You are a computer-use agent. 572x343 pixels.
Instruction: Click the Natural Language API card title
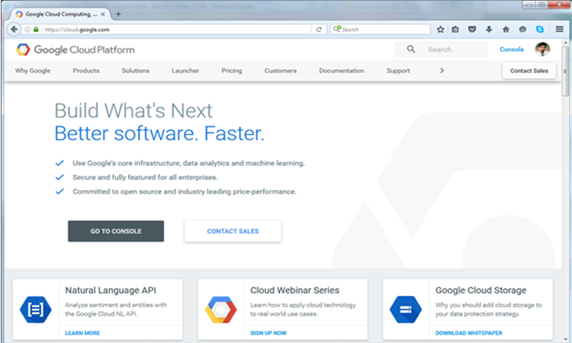tap(110, 291)
